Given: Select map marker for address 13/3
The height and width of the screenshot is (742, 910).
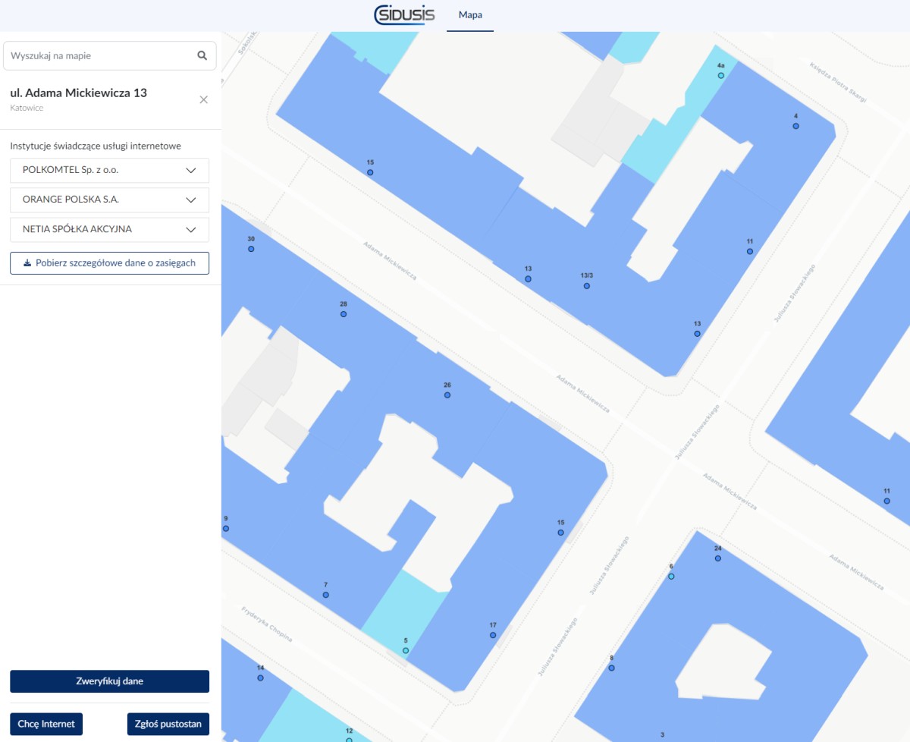Looking at the screenshot, I should pyautogui.click(x=586, y=286).
